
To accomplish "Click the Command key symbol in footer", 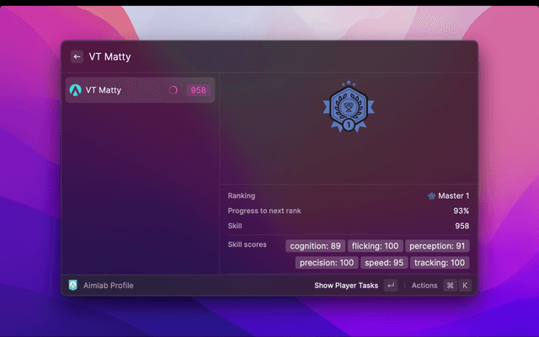I will click(450, 286).
